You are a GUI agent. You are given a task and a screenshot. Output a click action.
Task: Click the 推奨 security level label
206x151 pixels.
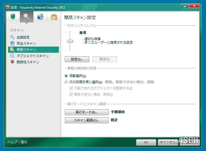83,33
